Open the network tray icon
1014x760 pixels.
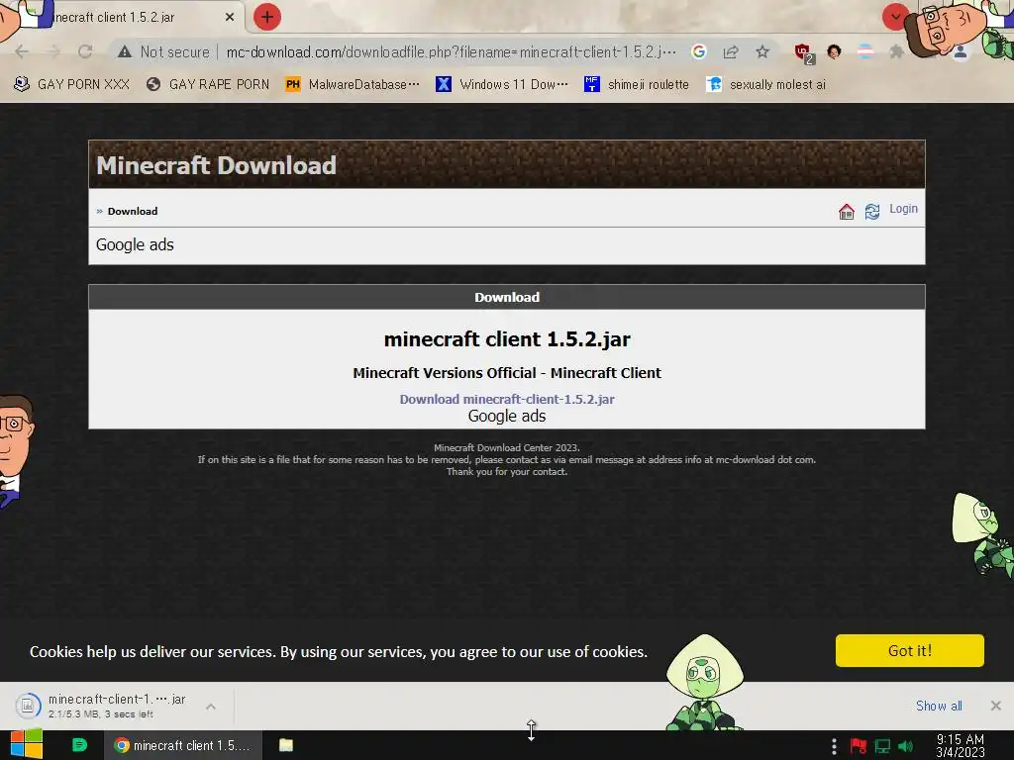point(882,746)
